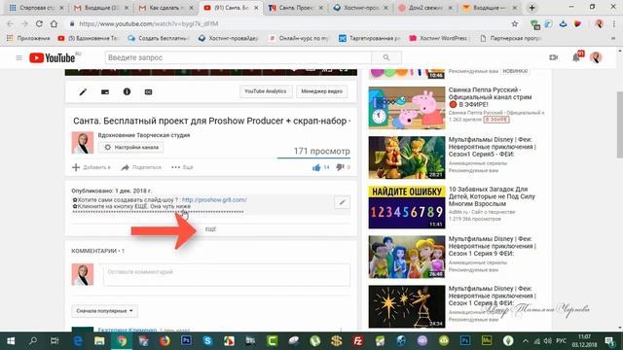The height and width of the screenshot is (350, 623).
Task: Open the proshow.gr8.com link
Action: [214, 199]
